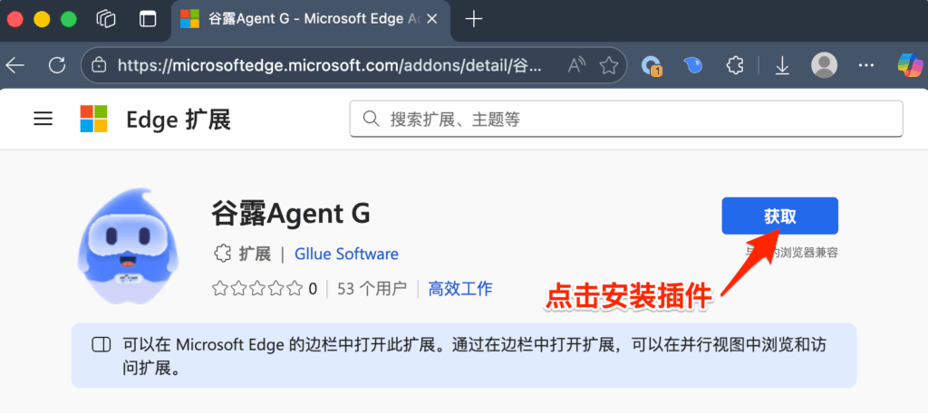Image resolution: width=928 pixels, height=413 pixels.
Task: Open the hamburger menu beside Edge 扩展
Action: click(x=43, y=119)
